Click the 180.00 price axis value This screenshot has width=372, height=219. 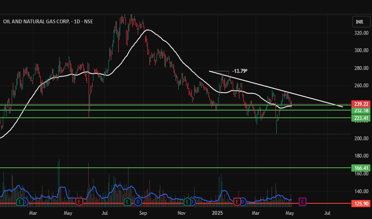pyautogui.click(x=361, y=156)
